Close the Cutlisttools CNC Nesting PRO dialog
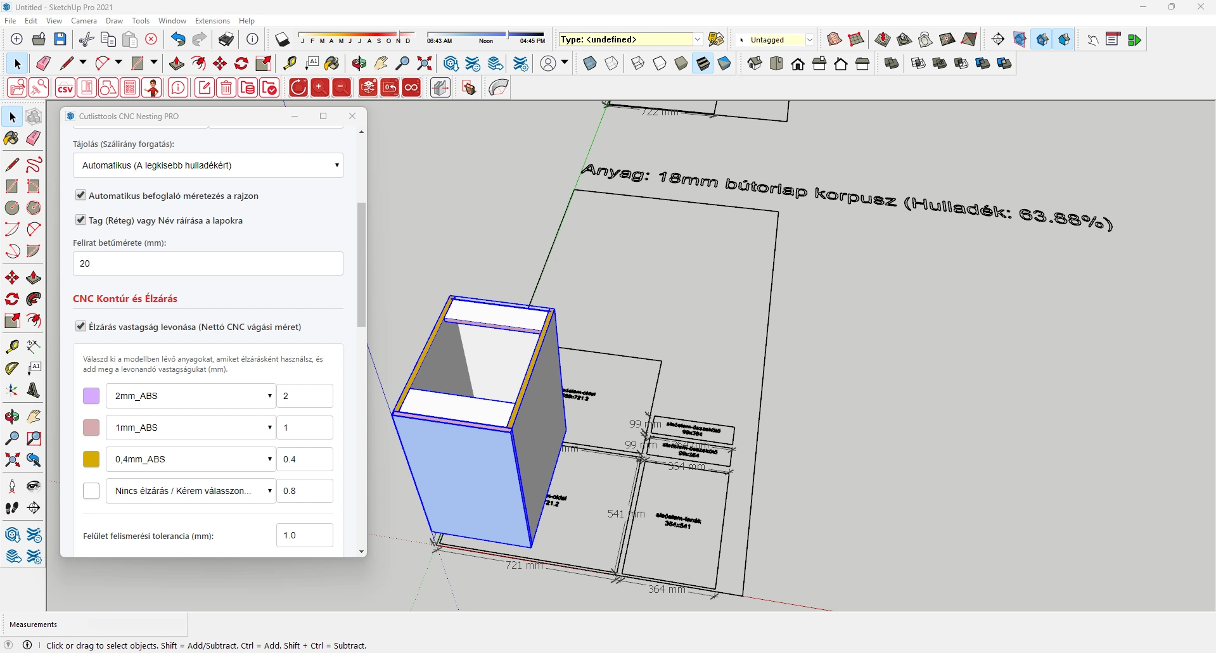This screenshot has height=653, width=1216. pos(352,116)
